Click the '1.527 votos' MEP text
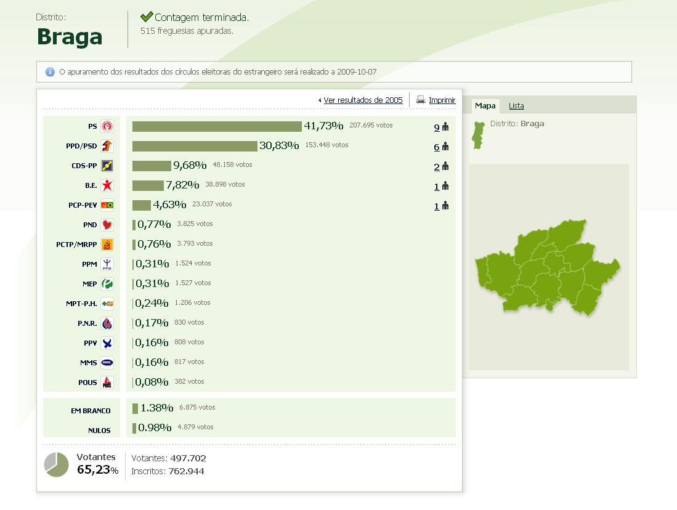The image size is (677, 510). point(193,283)
